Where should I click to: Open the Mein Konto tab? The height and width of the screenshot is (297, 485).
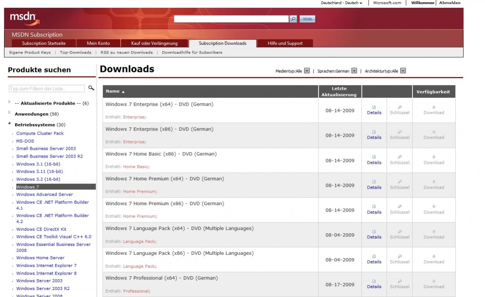tap(98, 43)
